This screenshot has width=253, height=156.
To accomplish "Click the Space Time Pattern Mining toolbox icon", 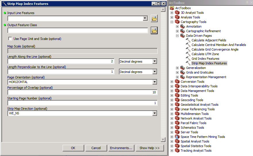I will click(x=177, y=137).
